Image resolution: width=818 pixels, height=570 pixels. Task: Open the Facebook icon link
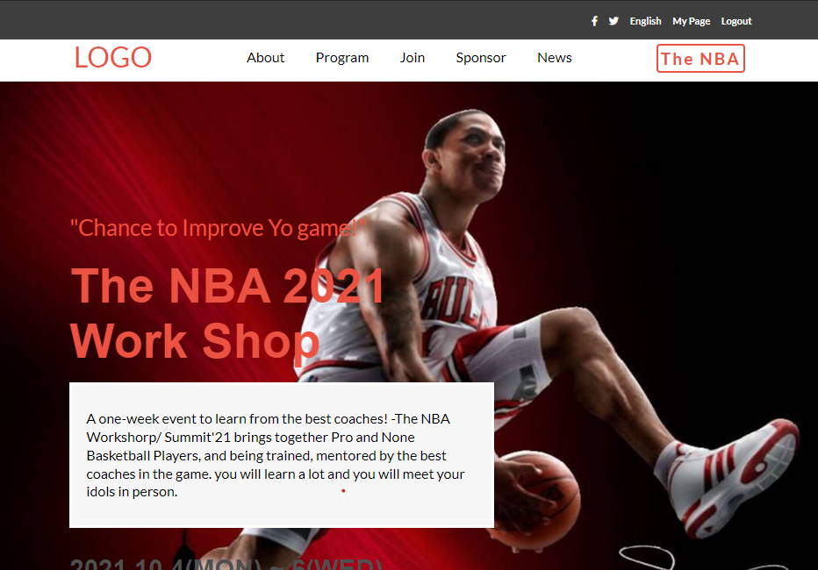click(x=594, y=21)
